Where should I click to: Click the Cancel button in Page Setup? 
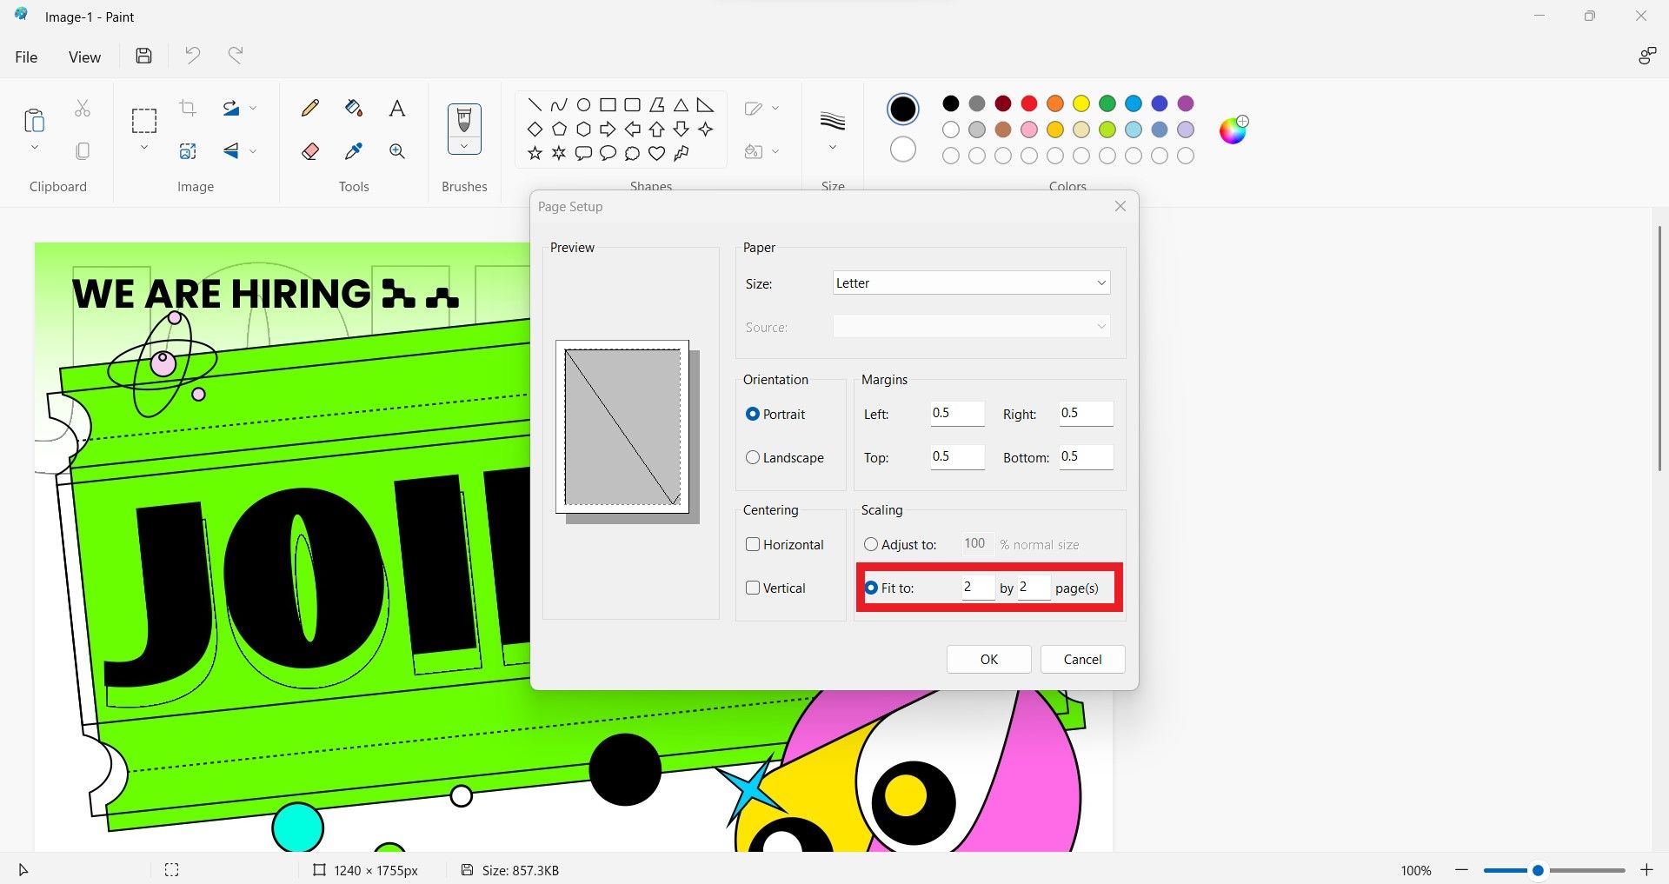pyautogui.click(x=1082, y=659)
